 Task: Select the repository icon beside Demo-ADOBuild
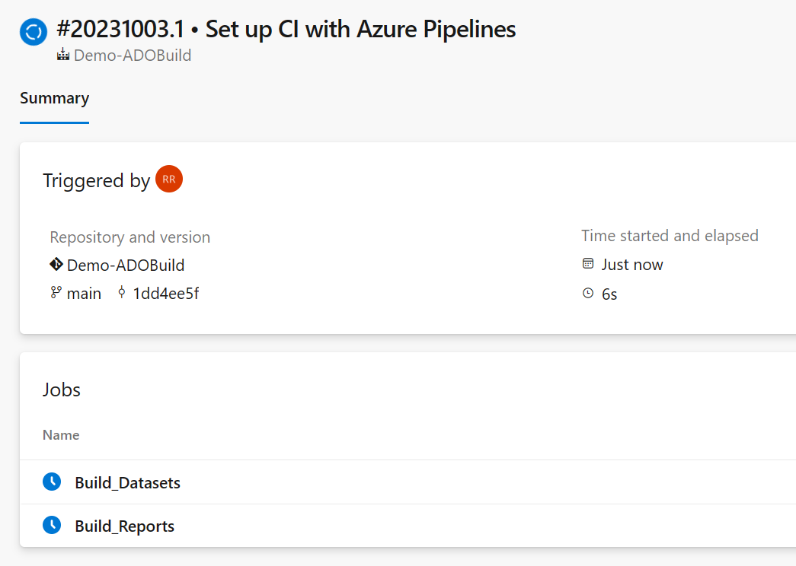56,264
